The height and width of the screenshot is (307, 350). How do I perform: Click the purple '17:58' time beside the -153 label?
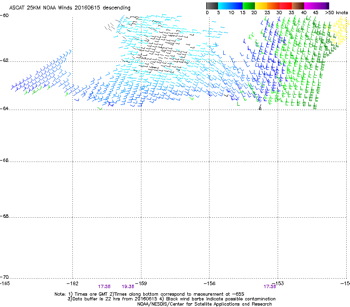click(x=270, y=287)
